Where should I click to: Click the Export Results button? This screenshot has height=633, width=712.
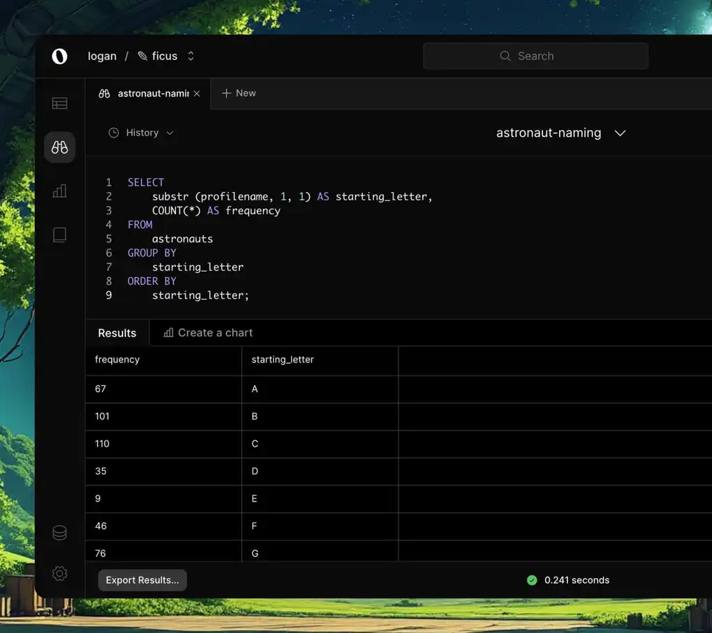[142, 580]
